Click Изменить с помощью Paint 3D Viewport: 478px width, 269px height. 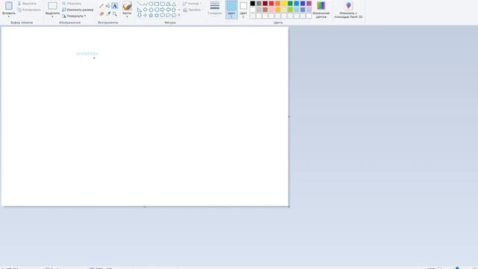coord(348,10)
